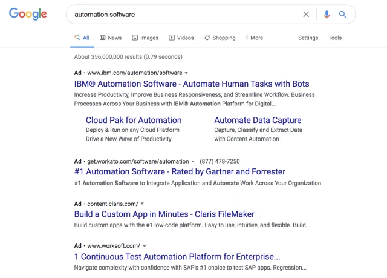The width and height of the screenshot is (387, 278).
Task: Open the Cloud Pak for Automation sitelink
Action: [x=134, y=120]
